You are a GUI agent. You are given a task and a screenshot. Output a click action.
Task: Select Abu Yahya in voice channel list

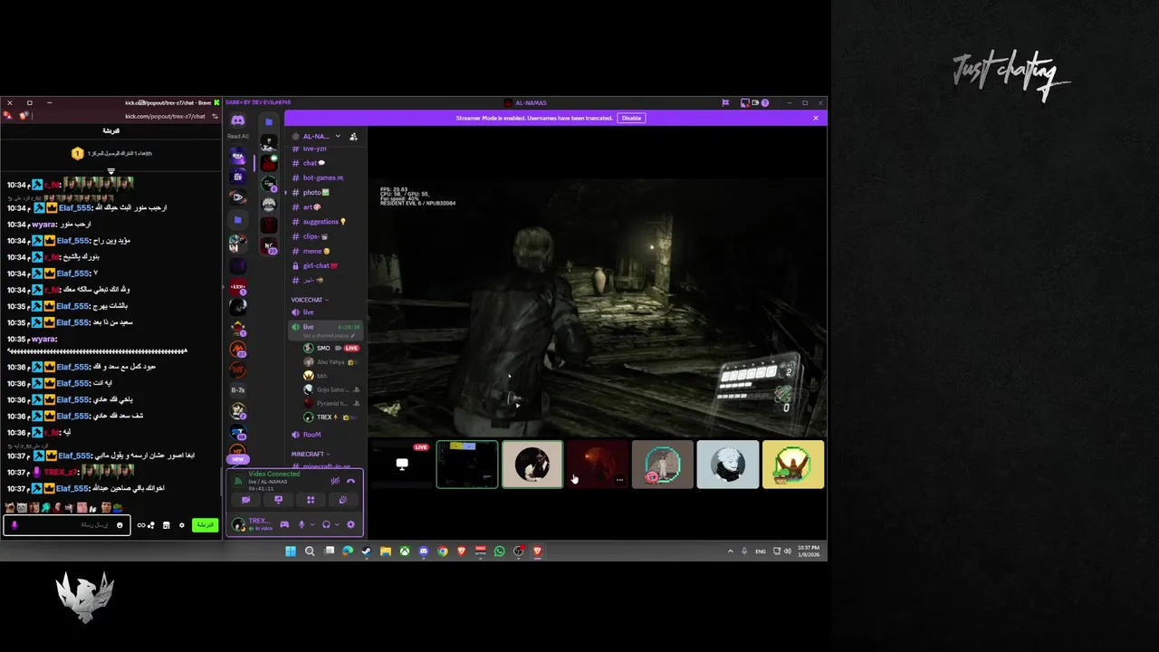click(330, 362)
